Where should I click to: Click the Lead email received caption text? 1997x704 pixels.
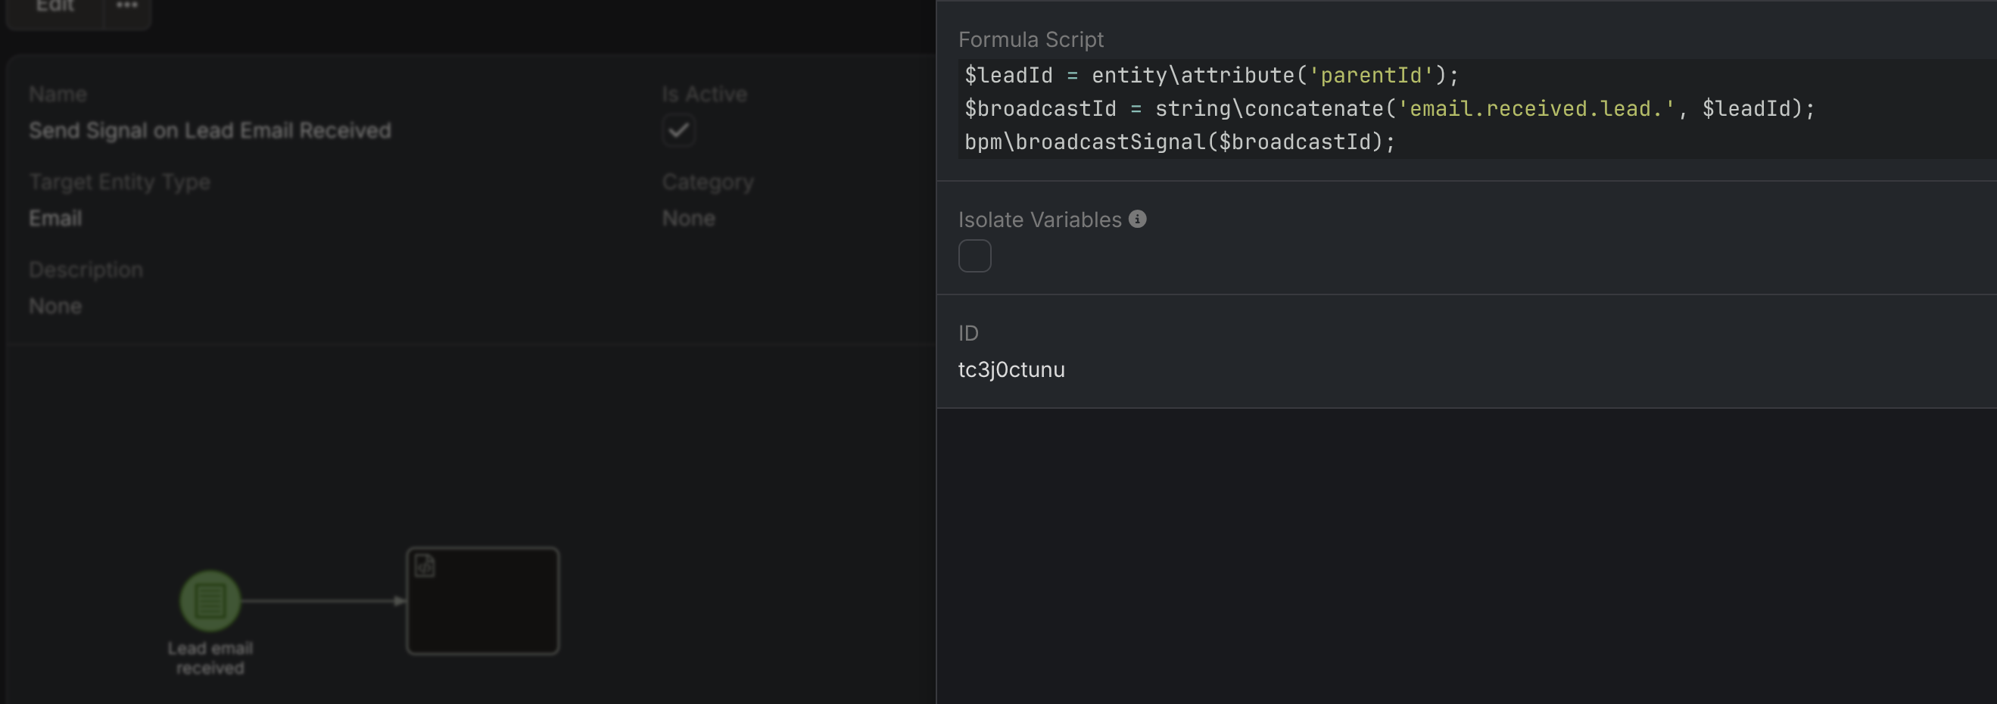coord(210,658)
